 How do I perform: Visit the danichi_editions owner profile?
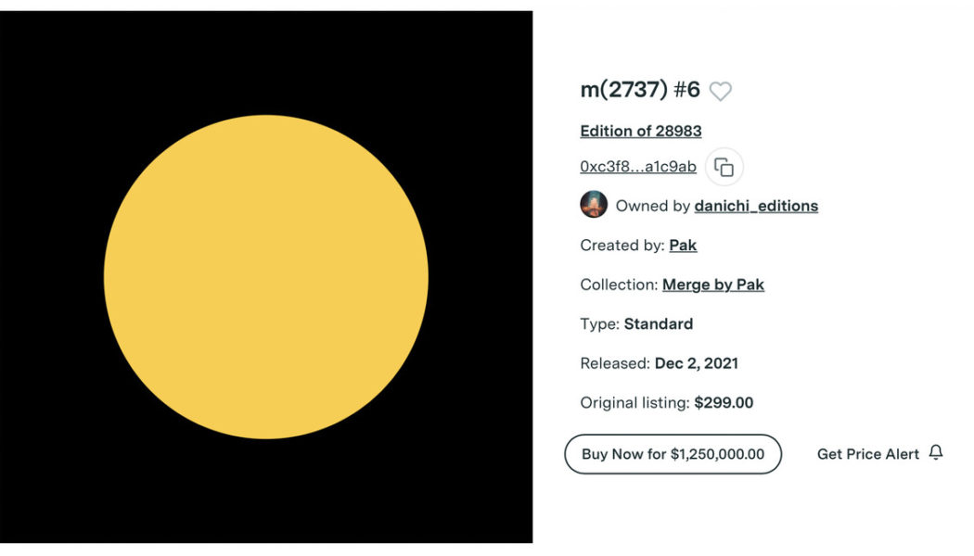click(x=756, y=206)
